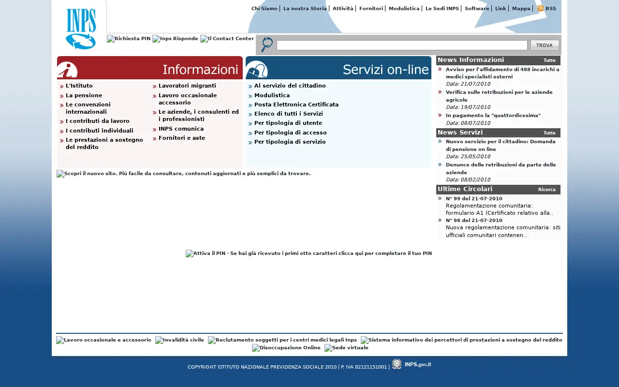Open Posta Elettronica Certificata link

[296, 104]
